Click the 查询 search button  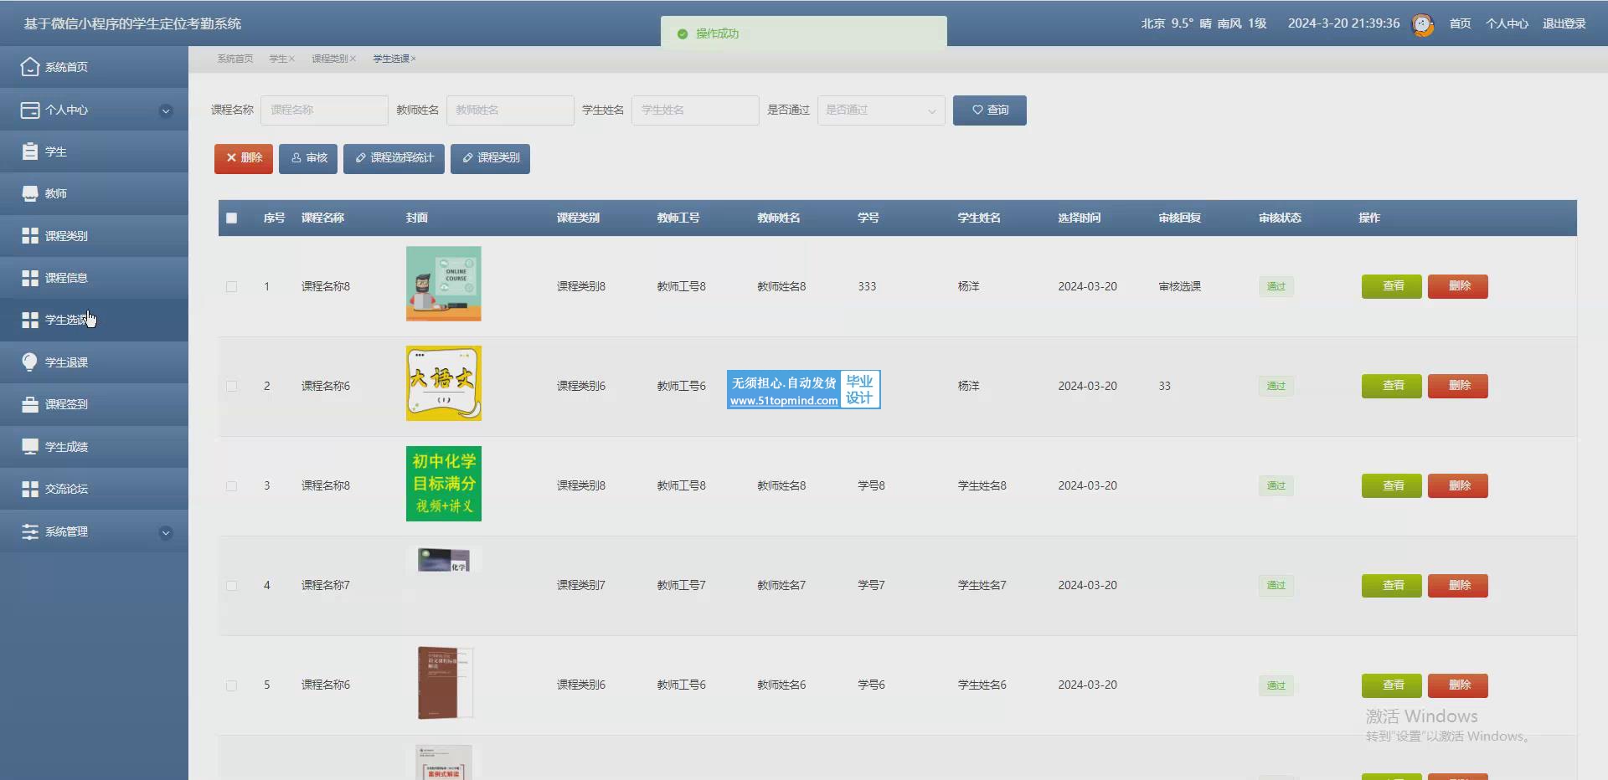pos(990,110)
